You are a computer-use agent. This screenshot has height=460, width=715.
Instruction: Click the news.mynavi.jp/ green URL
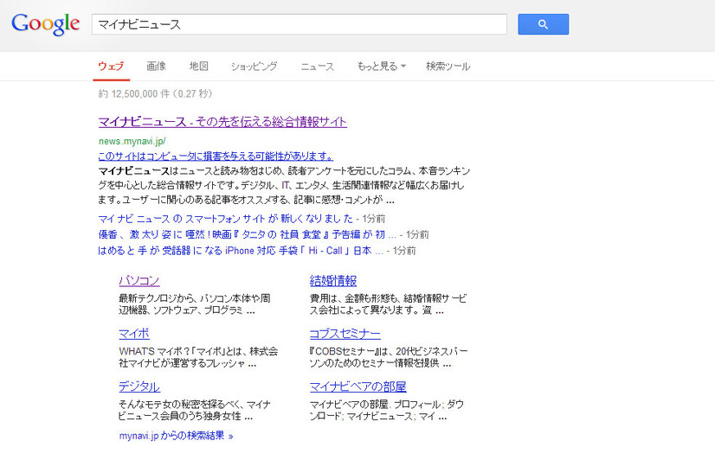[132, 141]
